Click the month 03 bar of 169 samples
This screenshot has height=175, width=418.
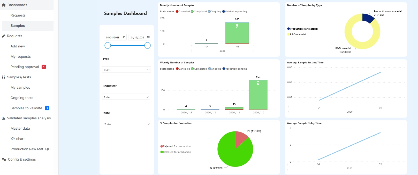[237, 33]
